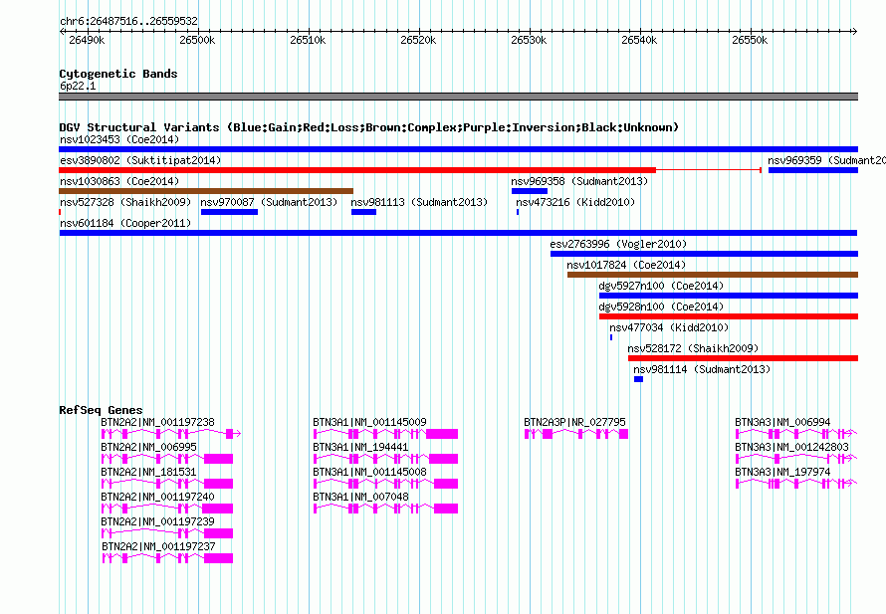Click the 26510k ruler tick label
The image size is (886, 614).
pos(308,40)
